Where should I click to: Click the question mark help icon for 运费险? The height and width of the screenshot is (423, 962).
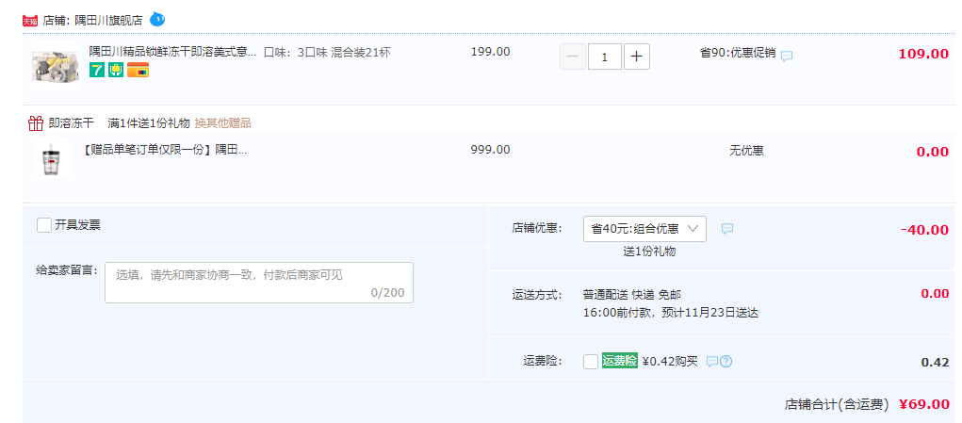(726, 362)
